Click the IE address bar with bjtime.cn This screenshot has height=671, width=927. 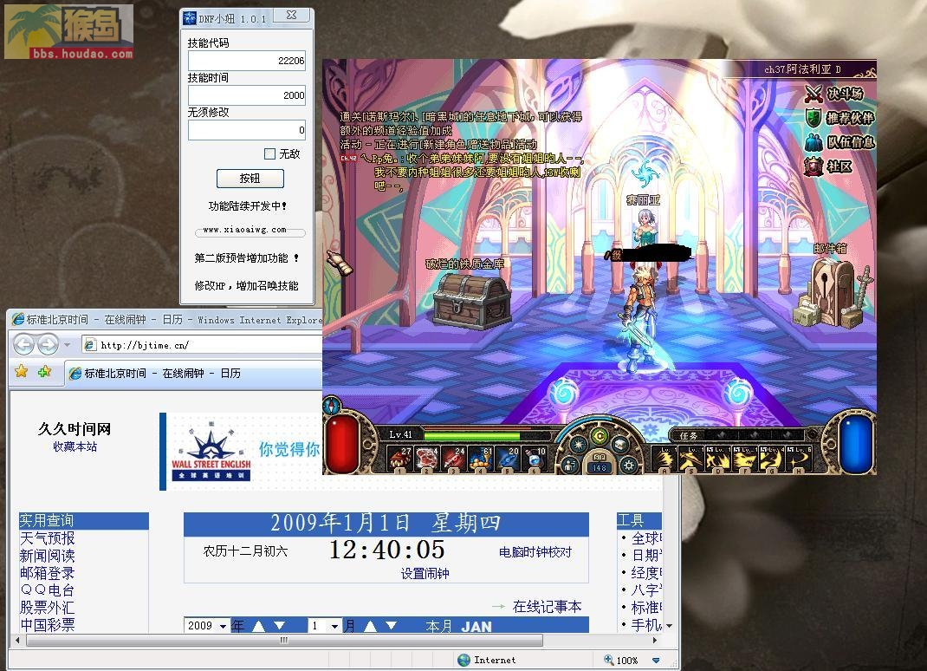[x=202, y=344]
